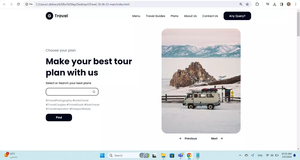Click the #TravelPhotography hashtag
The height and width of the screenshot is (160, 300).
click(x=59, y=100)
